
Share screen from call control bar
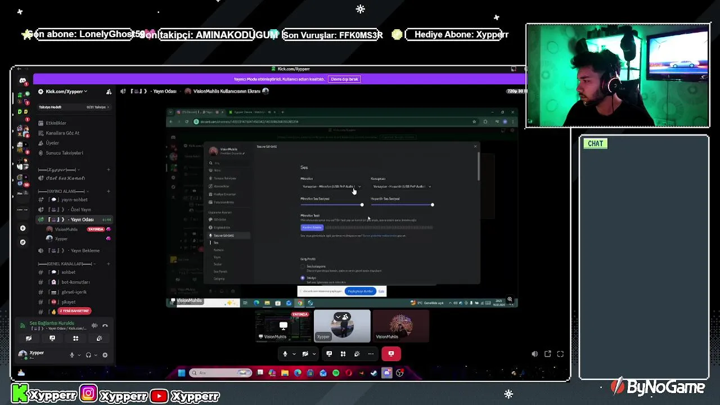329,354
